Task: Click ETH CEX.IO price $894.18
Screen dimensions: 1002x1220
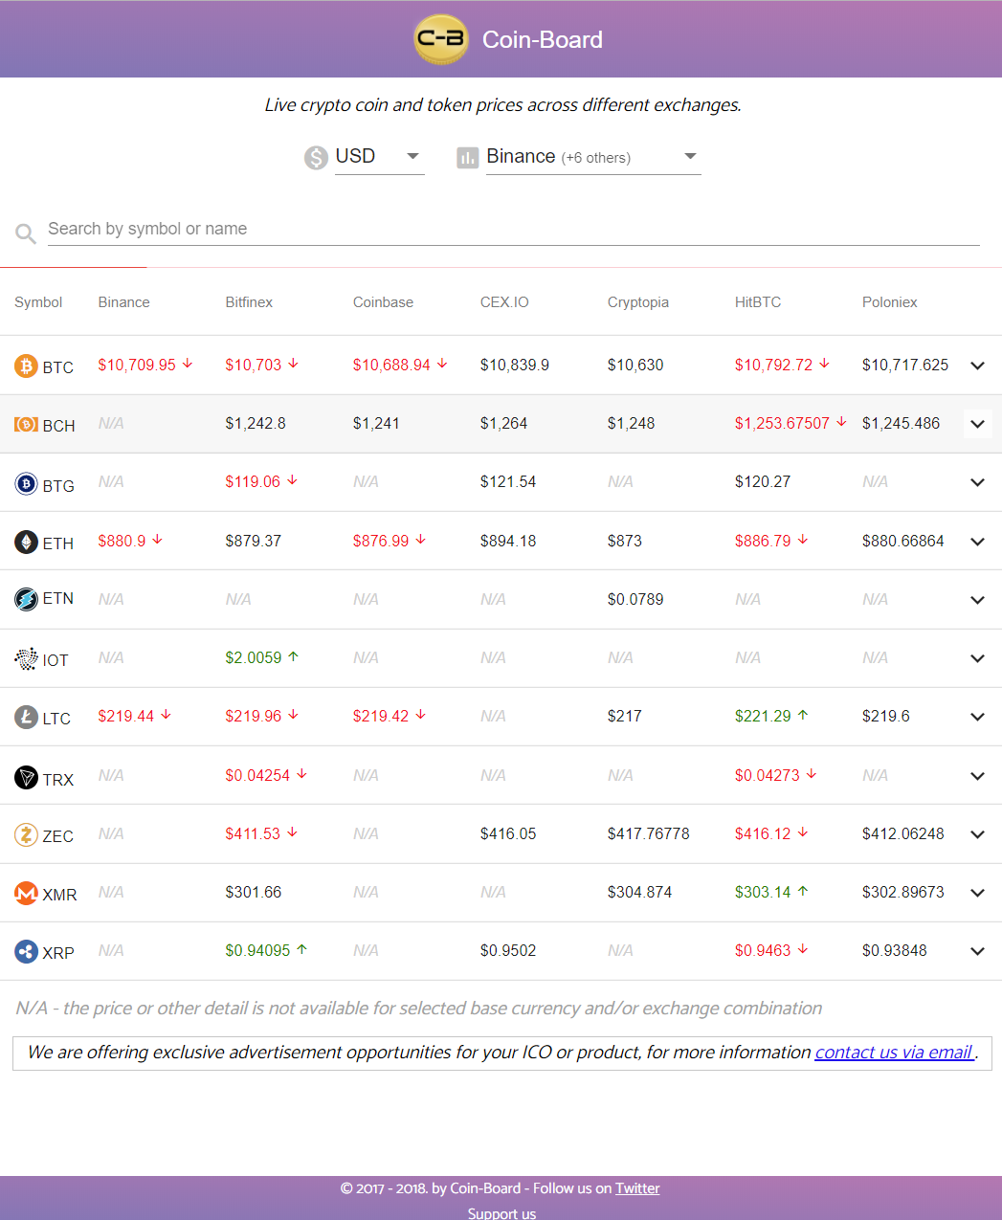Action: (x=508, y=541)
